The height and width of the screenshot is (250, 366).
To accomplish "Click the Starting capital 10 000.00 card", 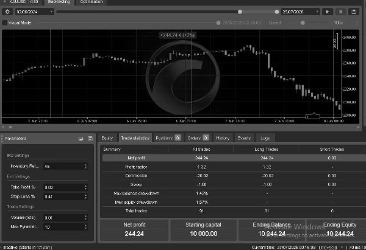I will 203,230.
